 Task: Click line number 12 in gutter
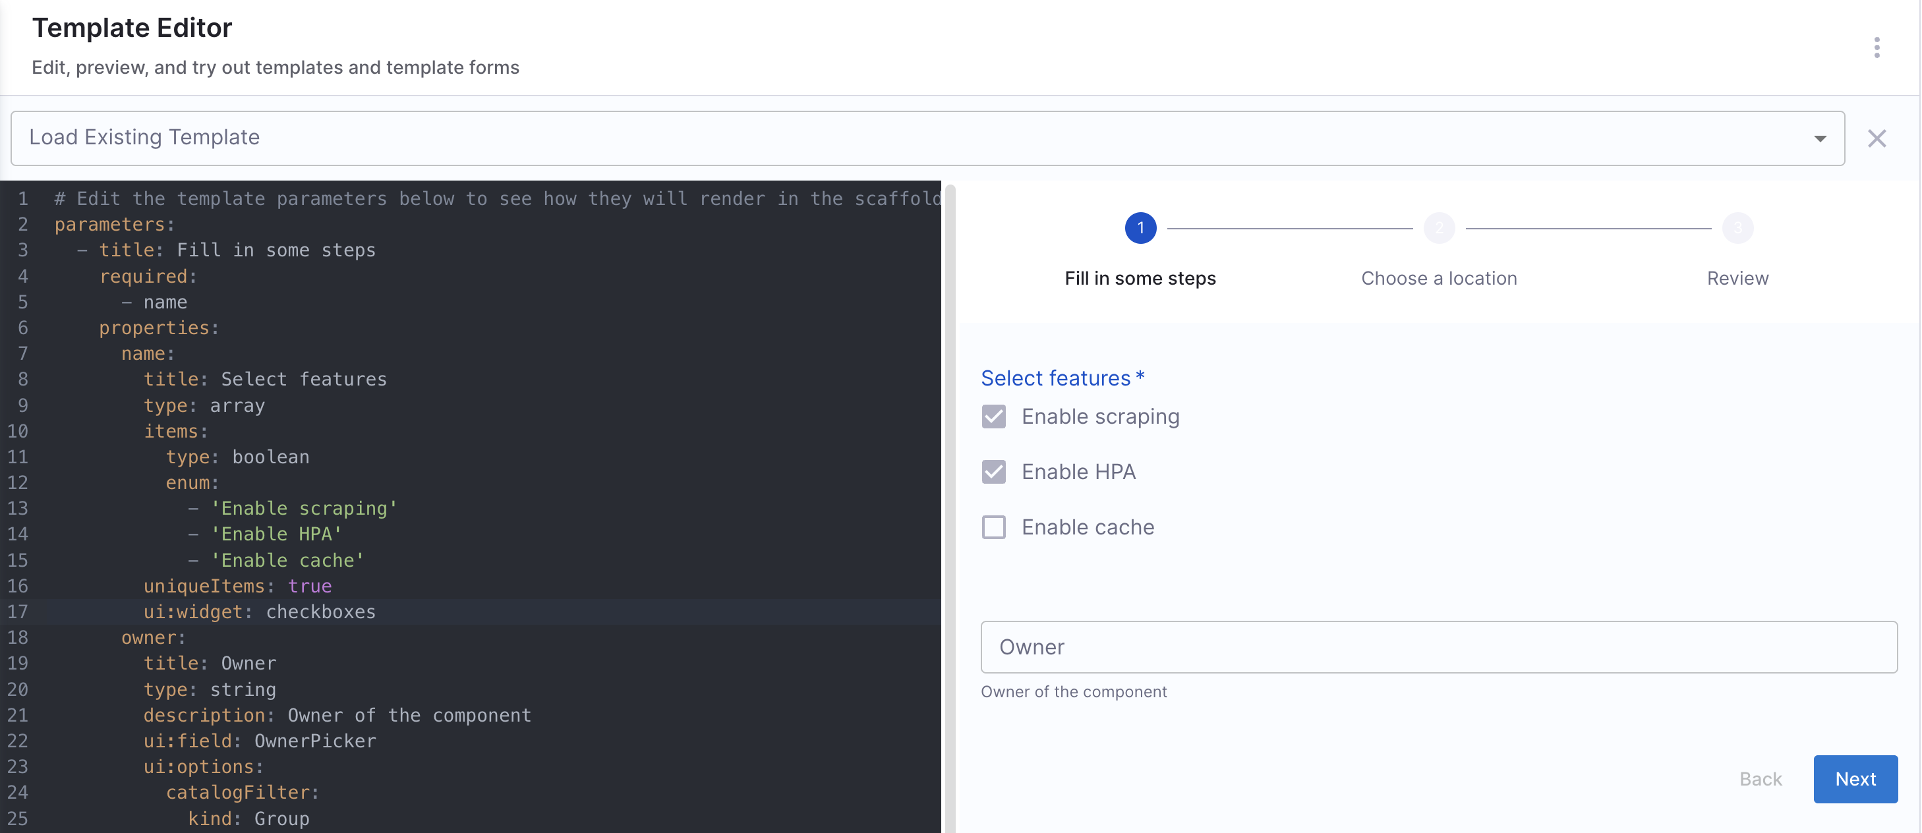18,482
